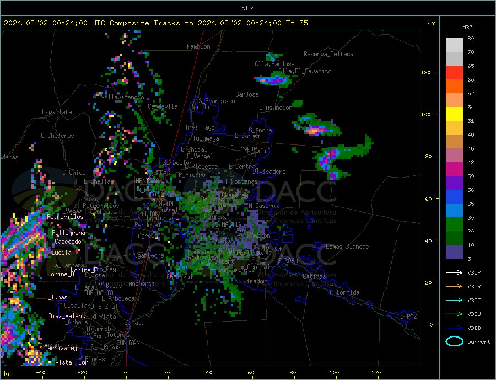The width and height of the screenshot is (496, 380).
Task: Click the cyan current ellipse legend icon
Action: point(454,341)
